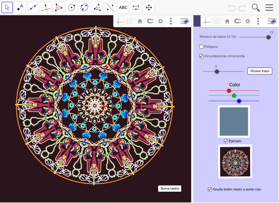This screenshot has width=279, height=203.
Task: Click home view in right graphics view 2
Action: coord(227,21)
